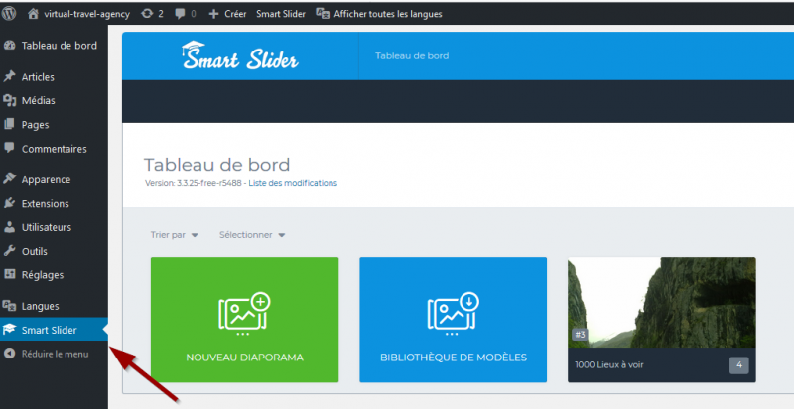794x409 pixels.
Task: Click the 1000 Lieux à voir title
Action: 609,364
